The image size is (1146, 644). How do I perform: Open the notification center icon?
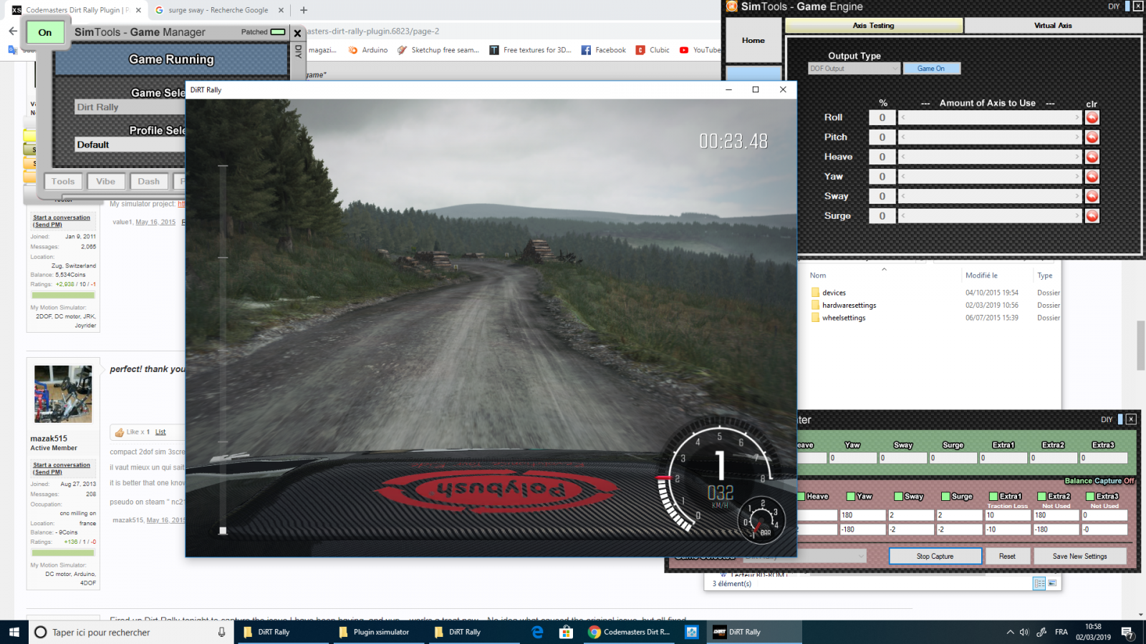[1127, 633]
